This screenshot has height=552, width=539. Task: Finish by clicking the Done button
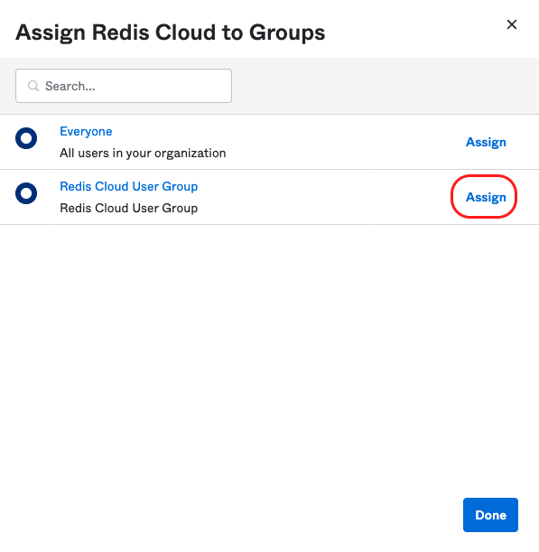click(490, 515)
